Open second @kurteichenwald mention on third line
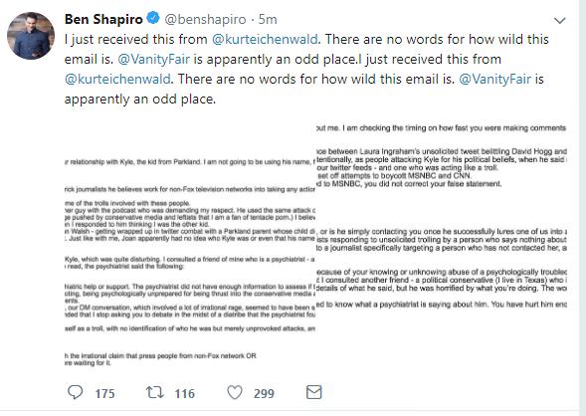Image resolution: width=586 pixels, height=416 pixels. point(117,79)
